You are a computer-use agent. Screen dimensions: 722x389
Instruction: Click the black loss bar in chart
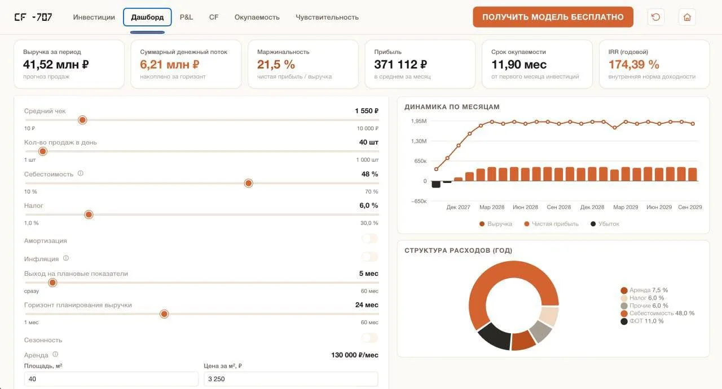(x=436, y=184)
